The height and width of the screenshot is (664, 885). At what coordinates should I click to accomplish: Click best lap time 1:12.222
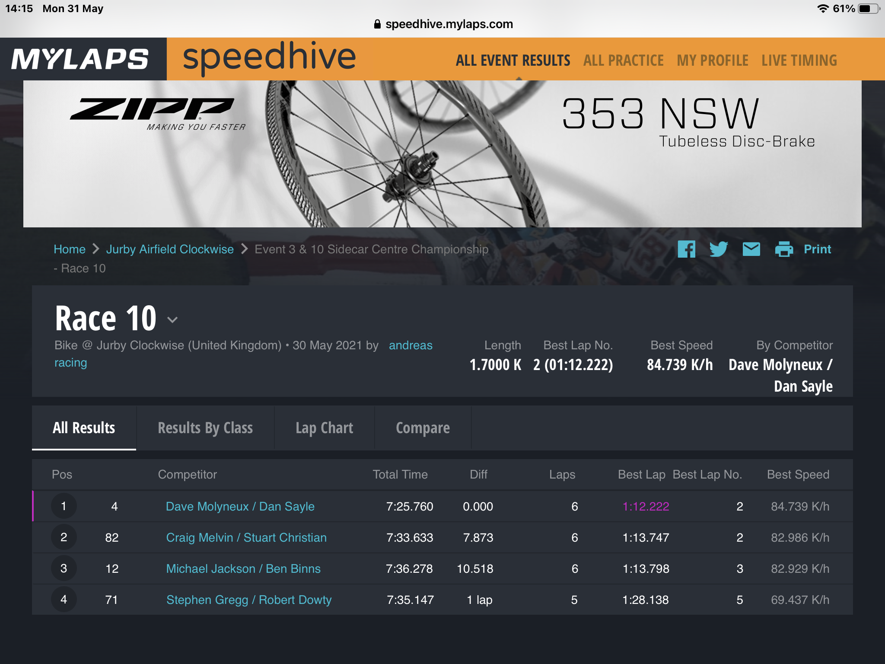646,506
